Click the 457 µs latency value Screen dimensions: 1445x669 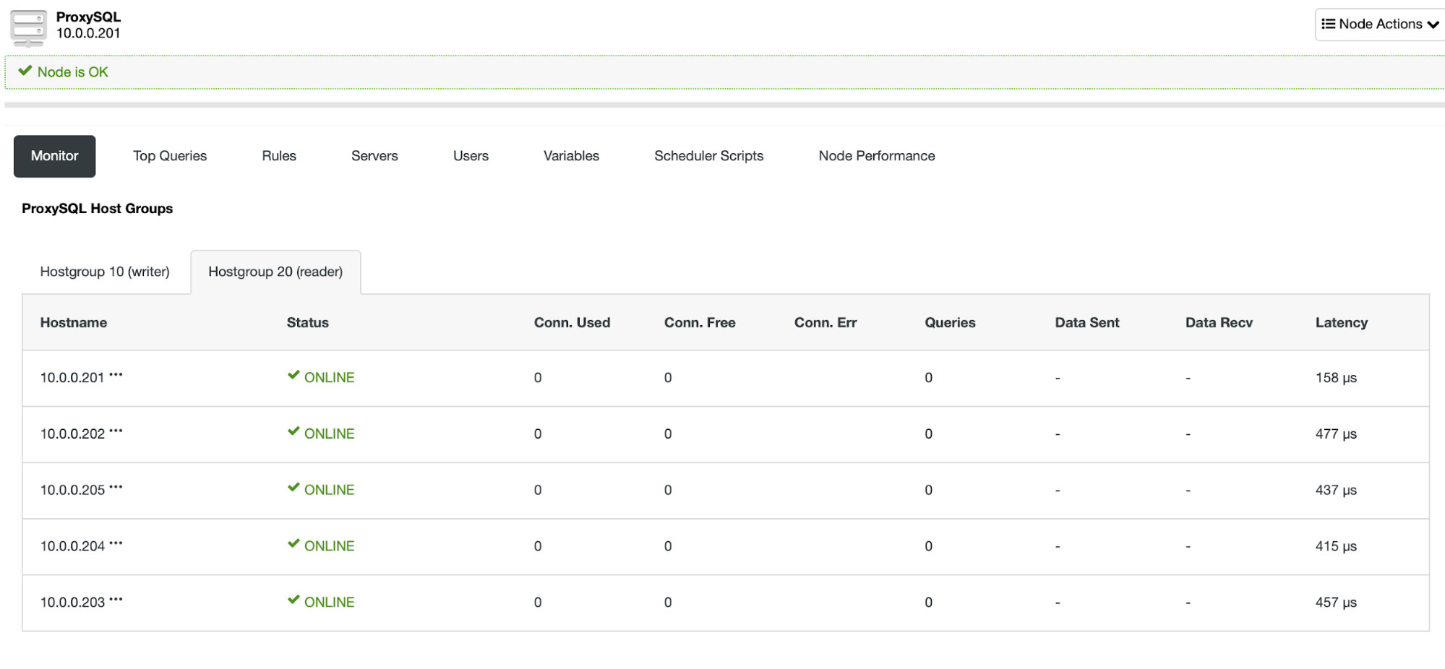tap(1336, 603)
